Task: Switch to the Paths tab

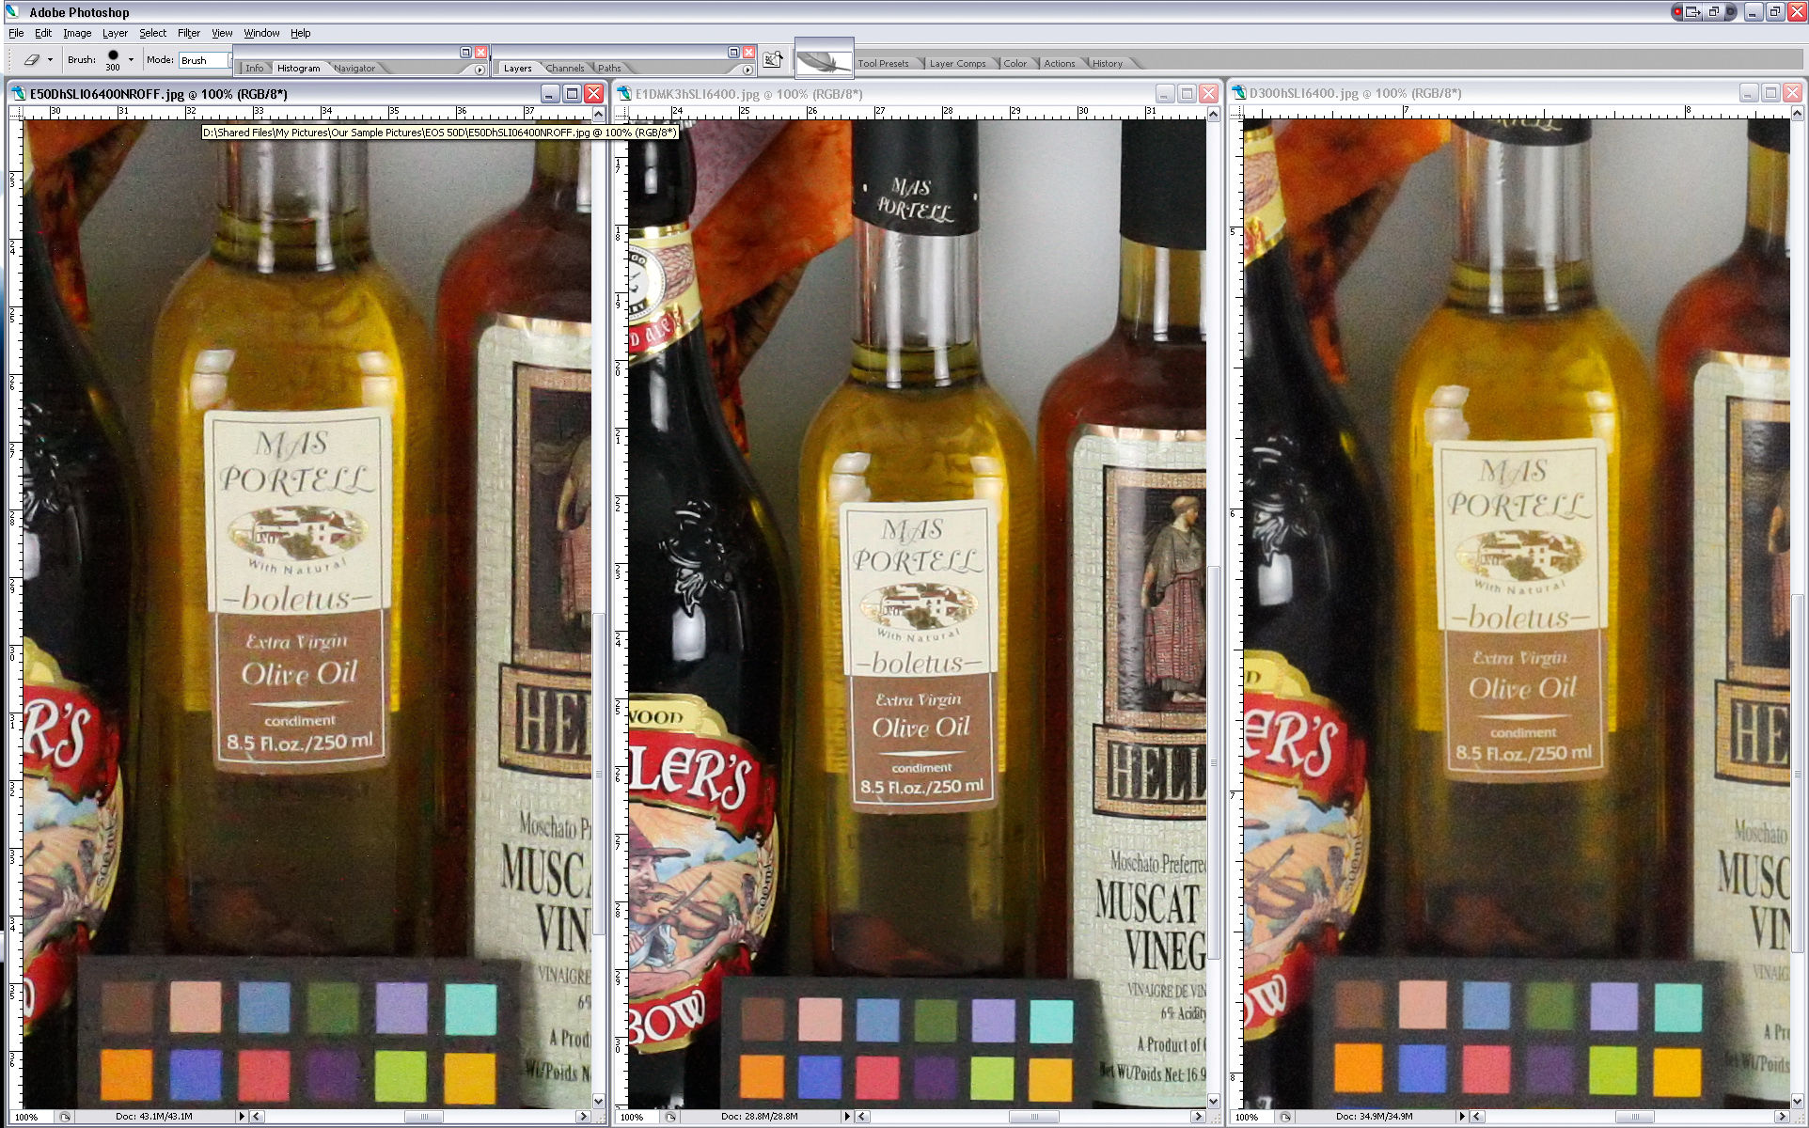Action: click(609, 68)
